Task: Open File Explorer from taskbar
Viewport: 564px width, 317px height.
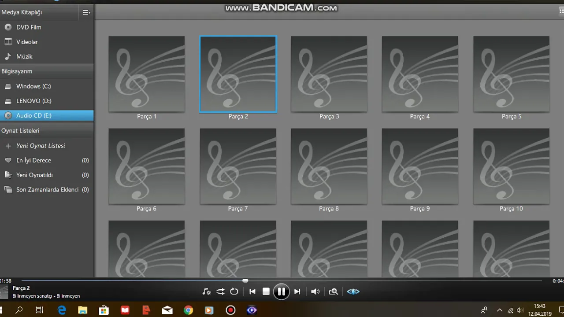Action: pyautogui.click(x=82, y=310)
